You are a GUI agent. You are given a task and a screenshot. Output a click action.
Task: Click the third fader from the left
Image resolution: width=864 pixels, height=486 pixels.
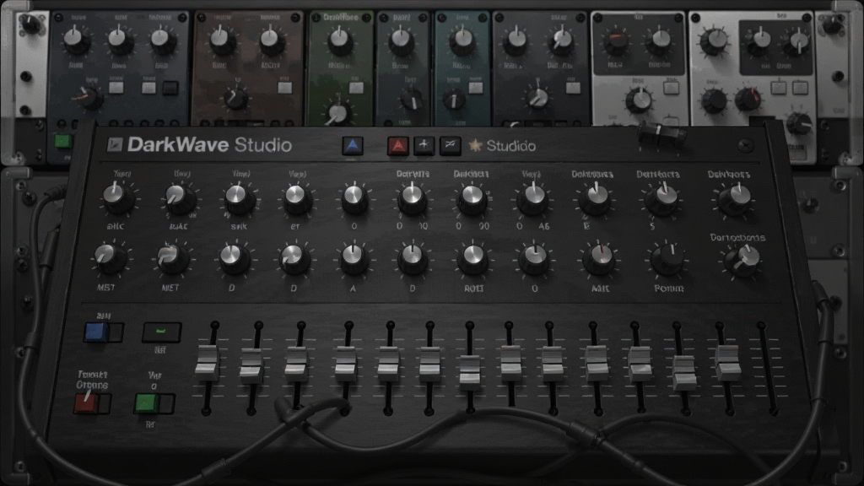[296, 363]
